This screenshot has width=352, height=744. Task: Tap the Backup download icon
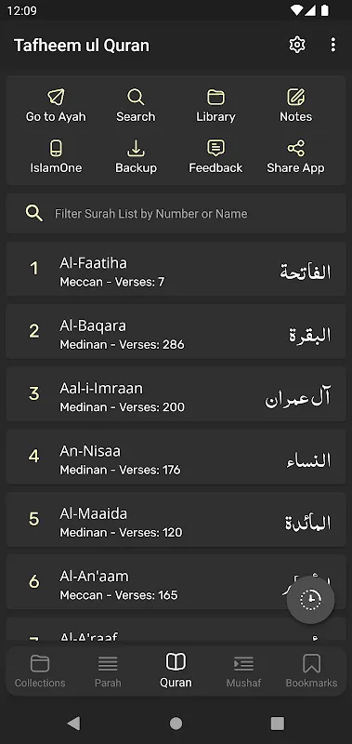tap(136, 148)
